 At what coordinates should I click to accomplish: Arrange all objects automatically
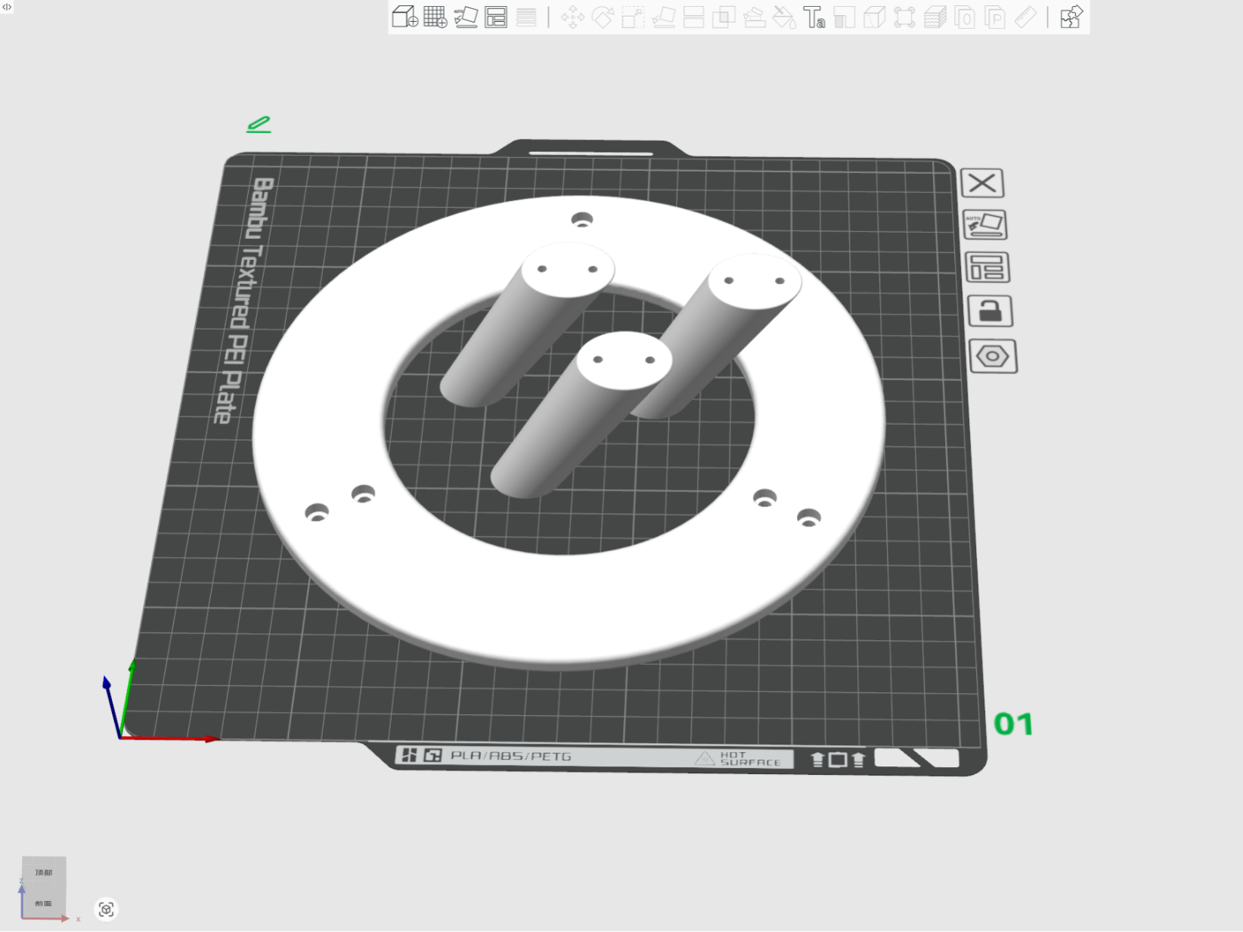coord(497,17)
